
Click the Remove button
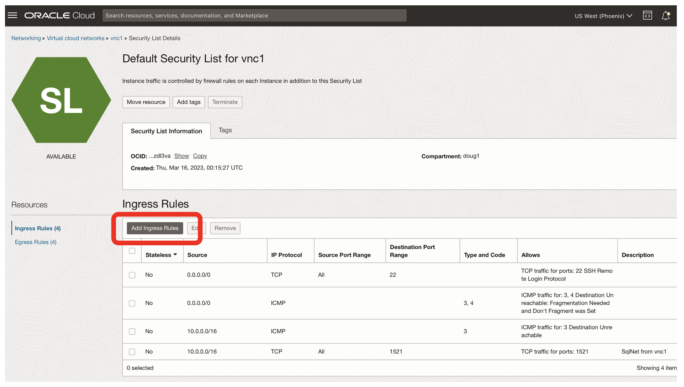[x=225, y=228]
